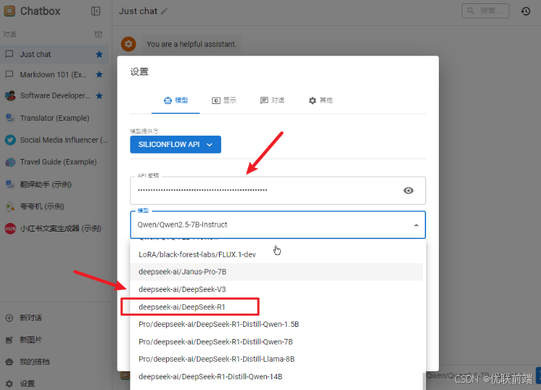
Task: Select deepseek-ai/DeepSeek-R1 model
Action: pyautogui.click(x=276, y=307)
